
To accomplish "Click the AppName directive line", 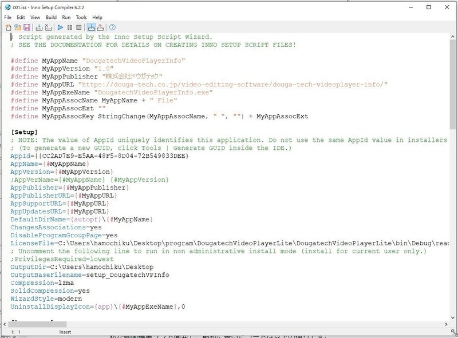I will (50, 164).
